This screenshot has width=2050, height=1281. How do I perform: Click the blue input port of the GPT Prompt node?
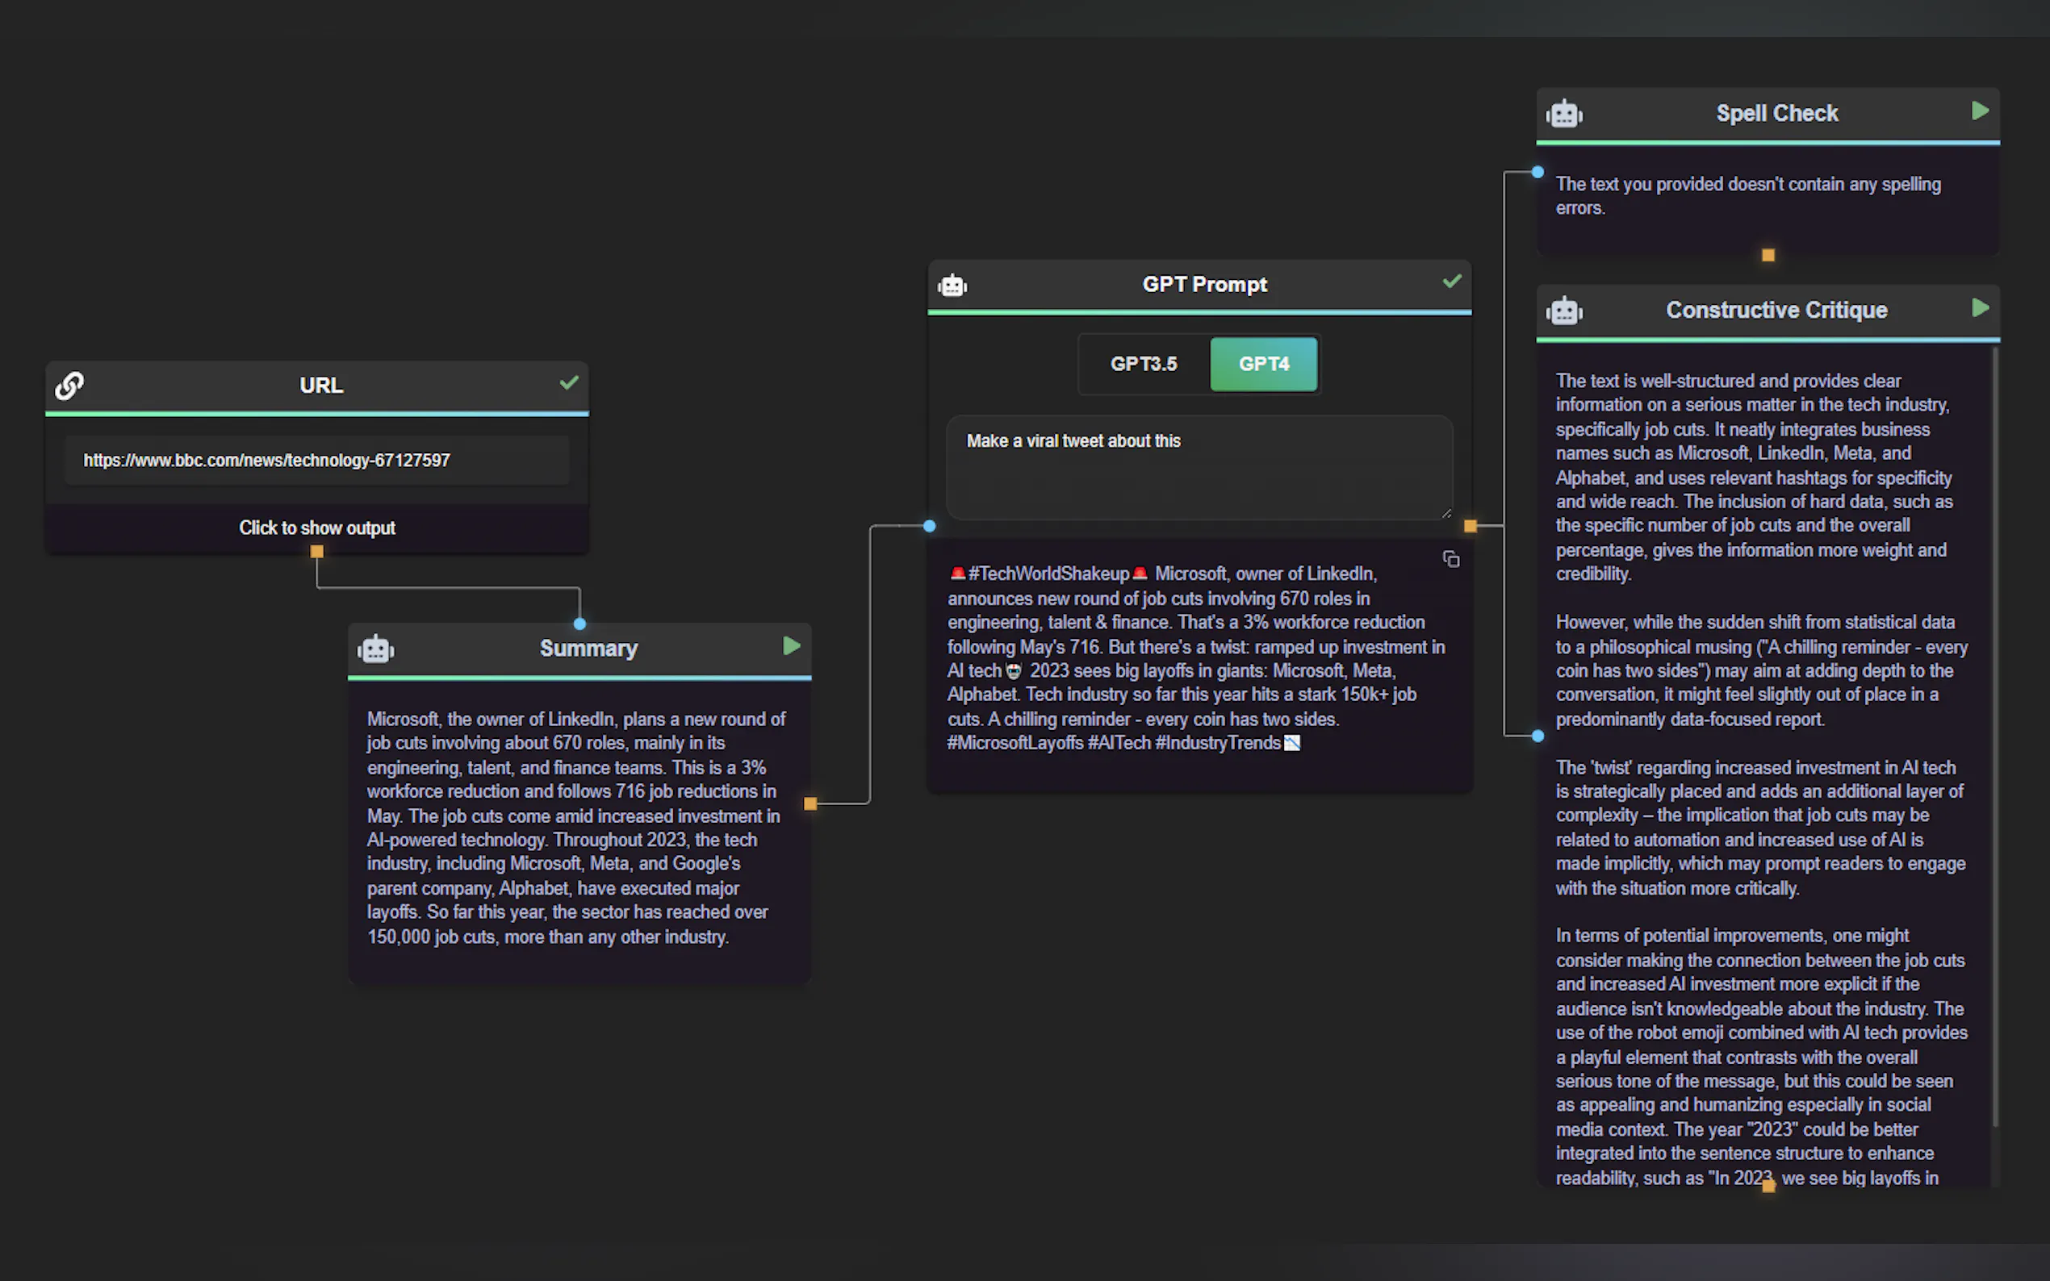click(x=930, y=526)
